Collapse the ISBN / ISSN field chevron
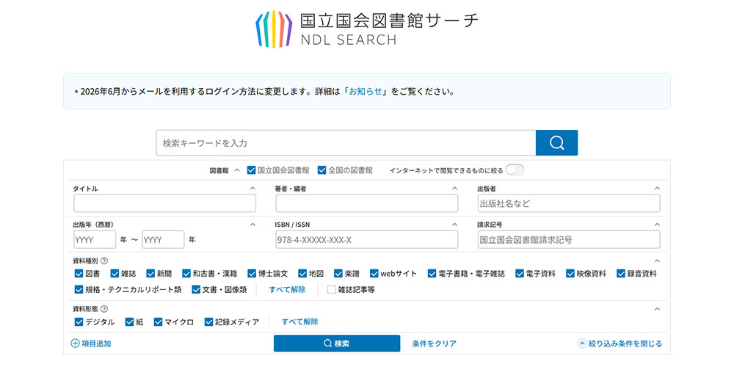This screenshot has width=734, height=367. pyautogui.click(x=454, y=224)
